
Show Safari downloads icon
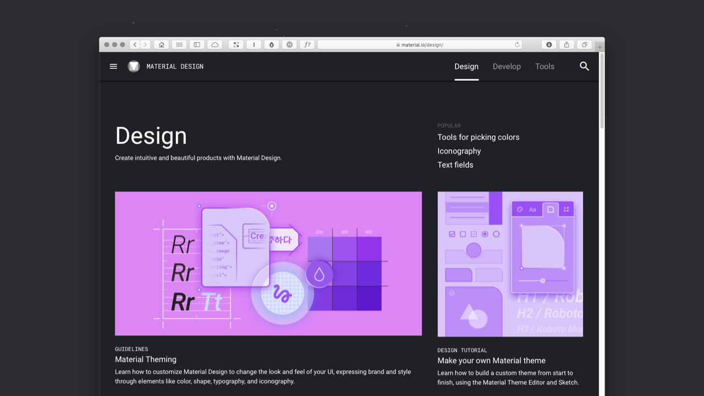pos(549,45)
